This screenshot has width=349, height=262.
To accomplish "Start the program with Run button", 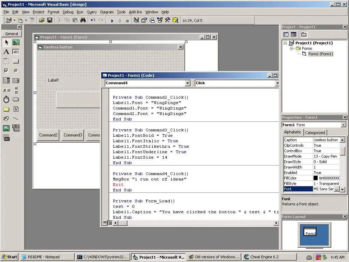I will coord(112,21).
